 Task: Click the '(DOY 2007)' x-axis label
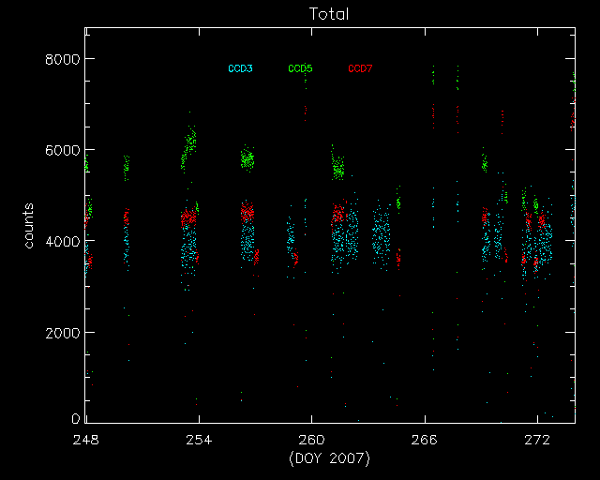coord(329,457)
